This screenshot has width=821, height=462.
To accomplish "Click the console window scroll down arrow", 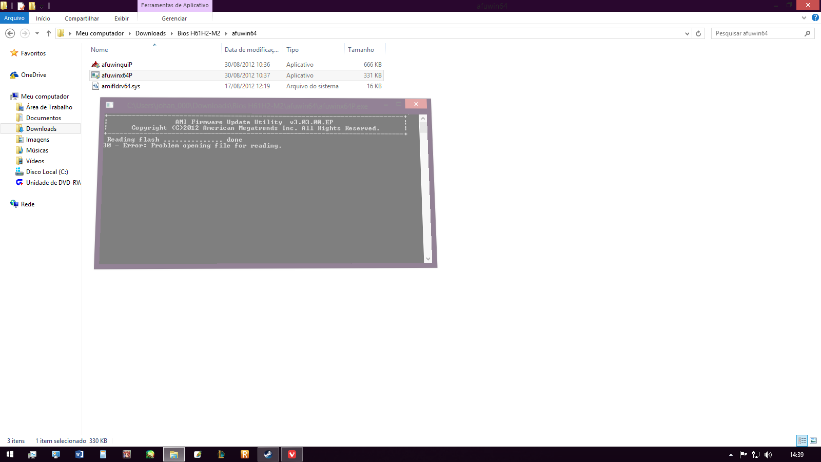I will [x=428, y=259].
